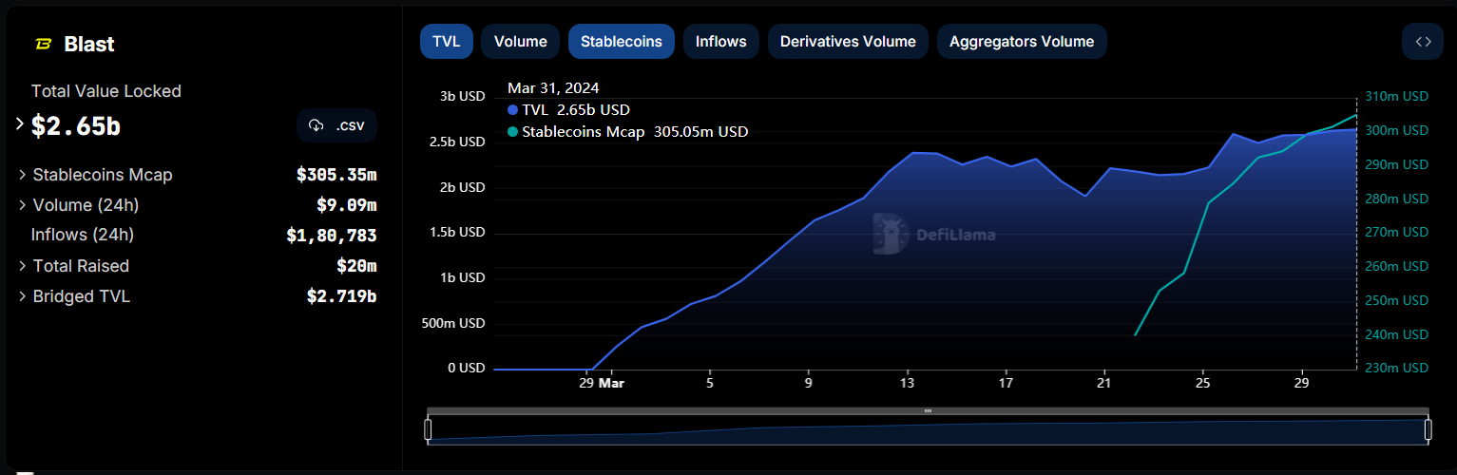Click the left handle of the range slider
The width and height of the screenshot is (1457, 475).
pos(428,429)
